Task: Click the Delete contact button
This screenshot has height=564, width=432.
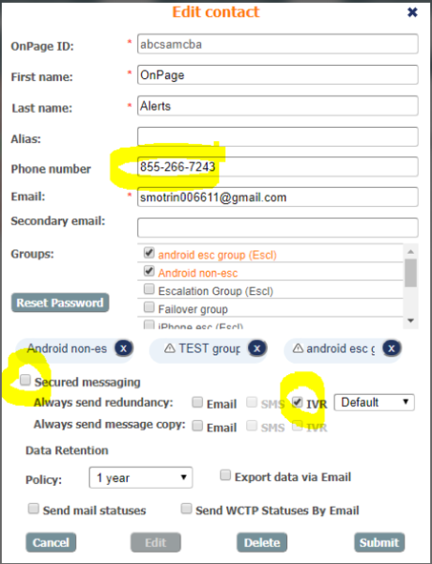Action: (262, 542)
